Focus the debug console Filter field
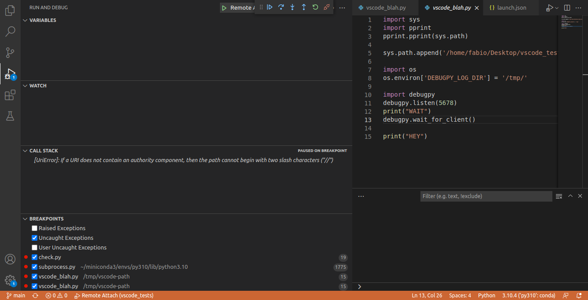 (x=486, y=196)
